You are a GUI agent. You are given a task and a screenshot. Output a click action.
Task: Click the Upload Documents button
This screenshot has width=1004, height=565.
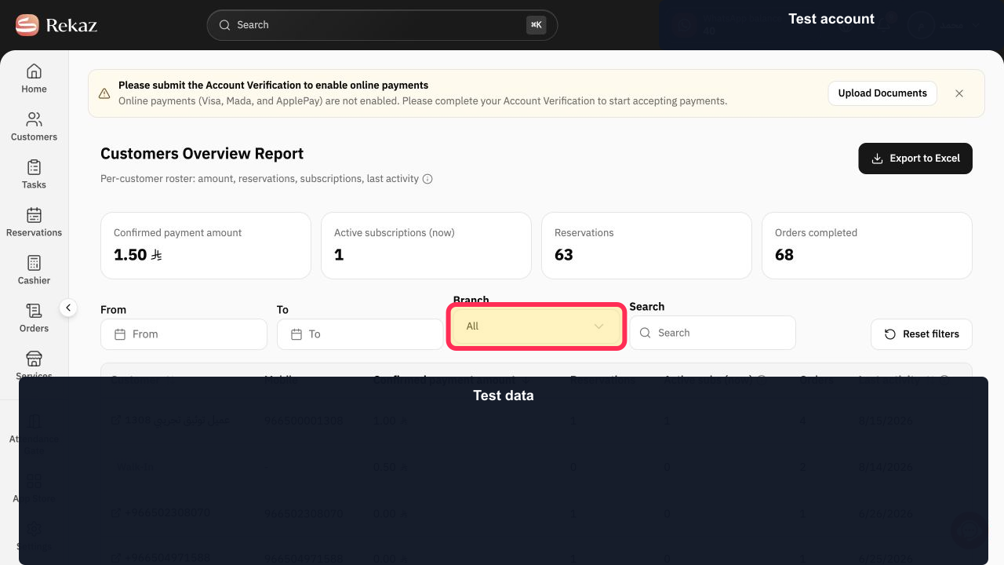pyautogui.click(x=882, y=93)
